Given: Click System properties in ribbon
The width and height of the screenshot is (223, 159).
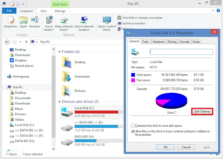Looking at the screenshot, I should pos(132,23).
